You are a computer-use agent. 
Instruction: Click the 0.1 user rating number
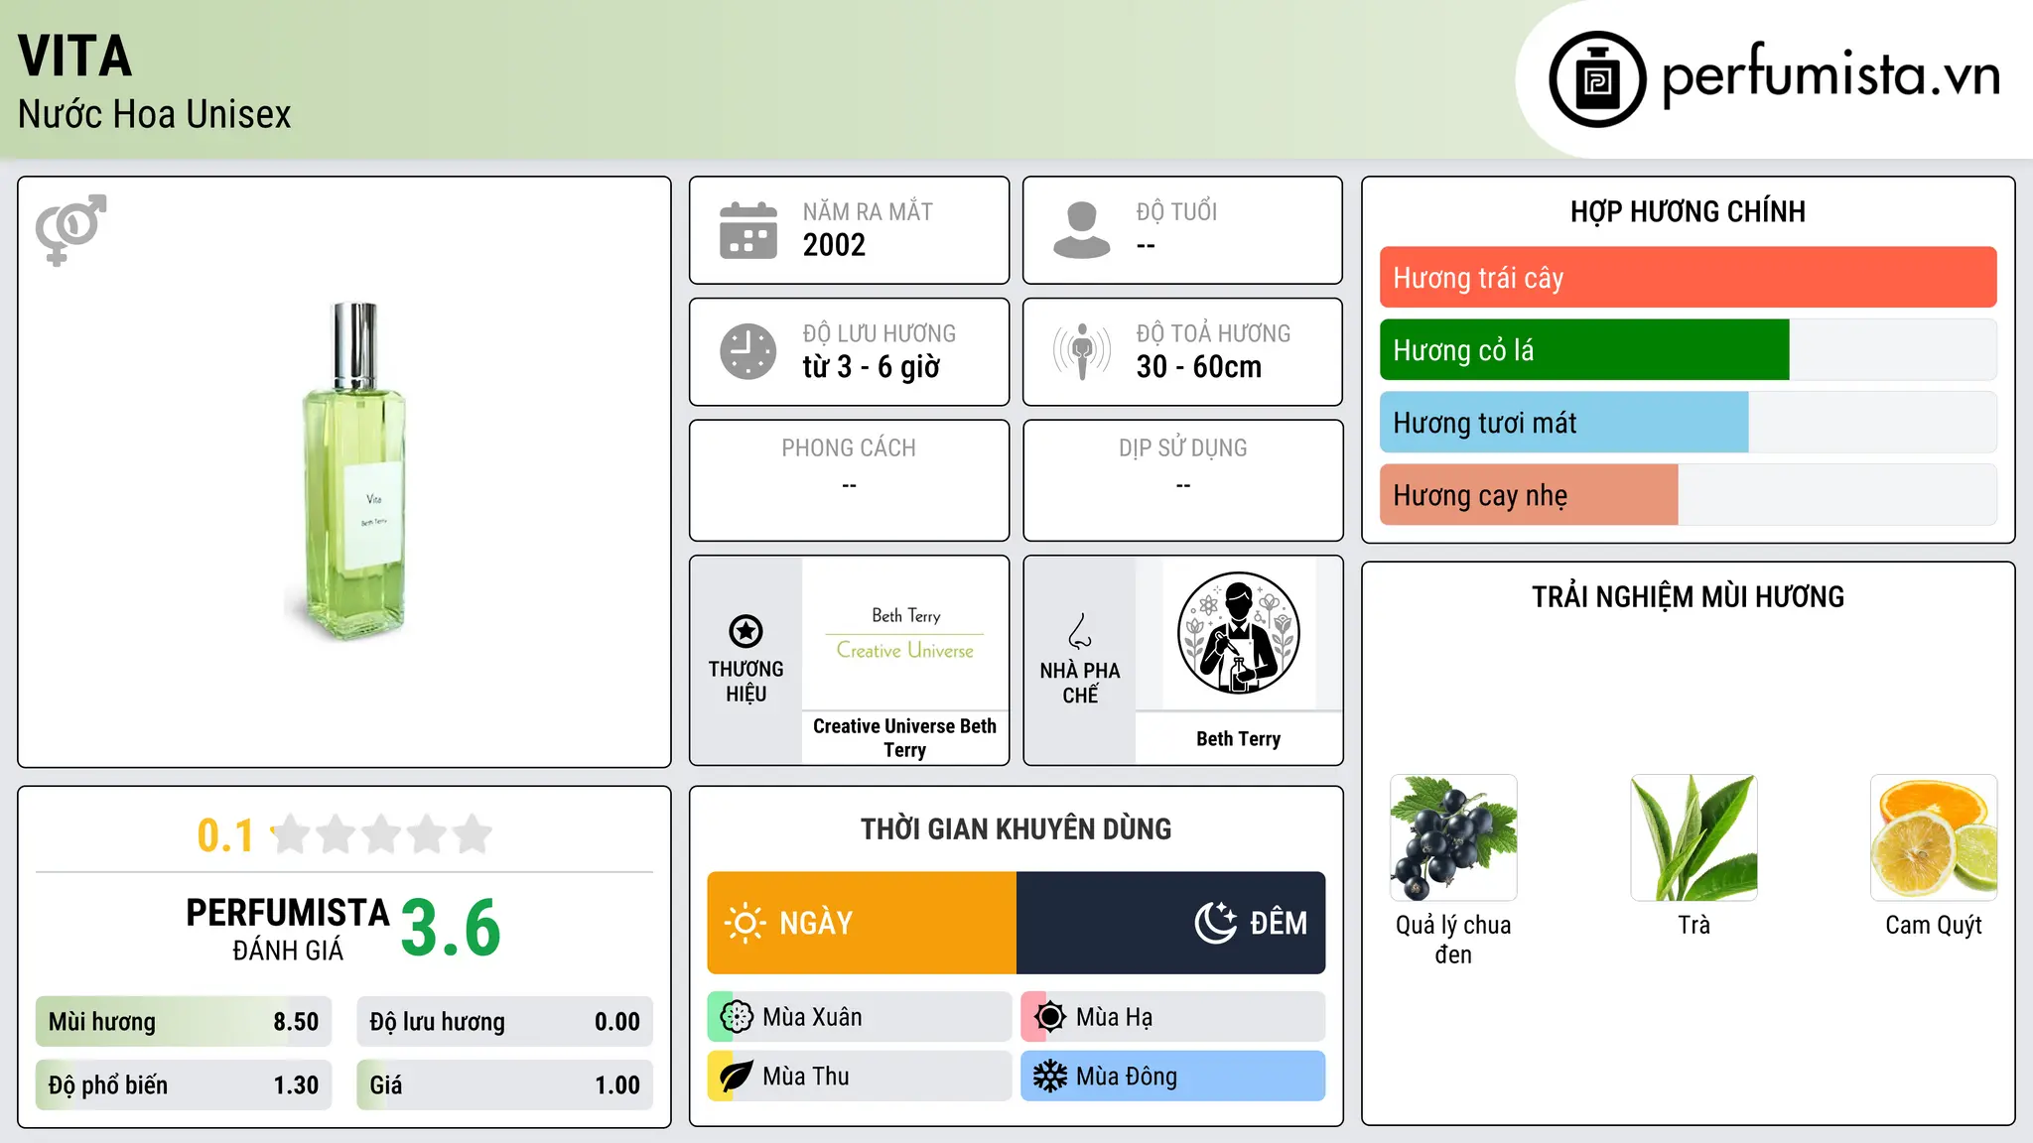coord(225,835)
